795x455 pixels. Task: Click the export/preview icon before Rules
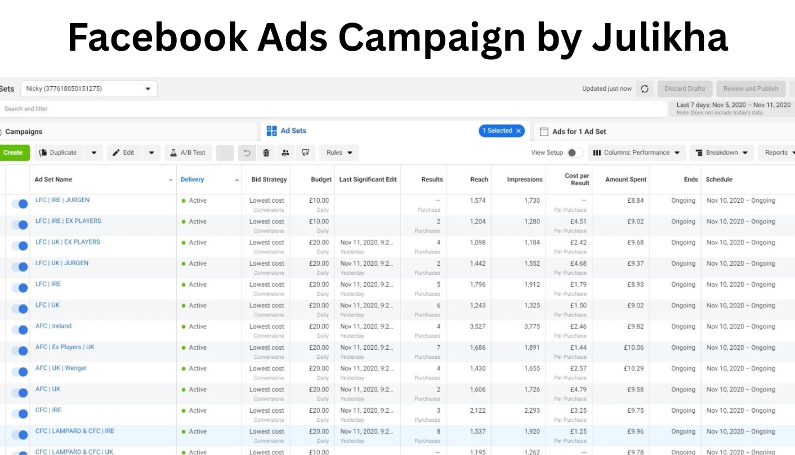pos(305,152)
